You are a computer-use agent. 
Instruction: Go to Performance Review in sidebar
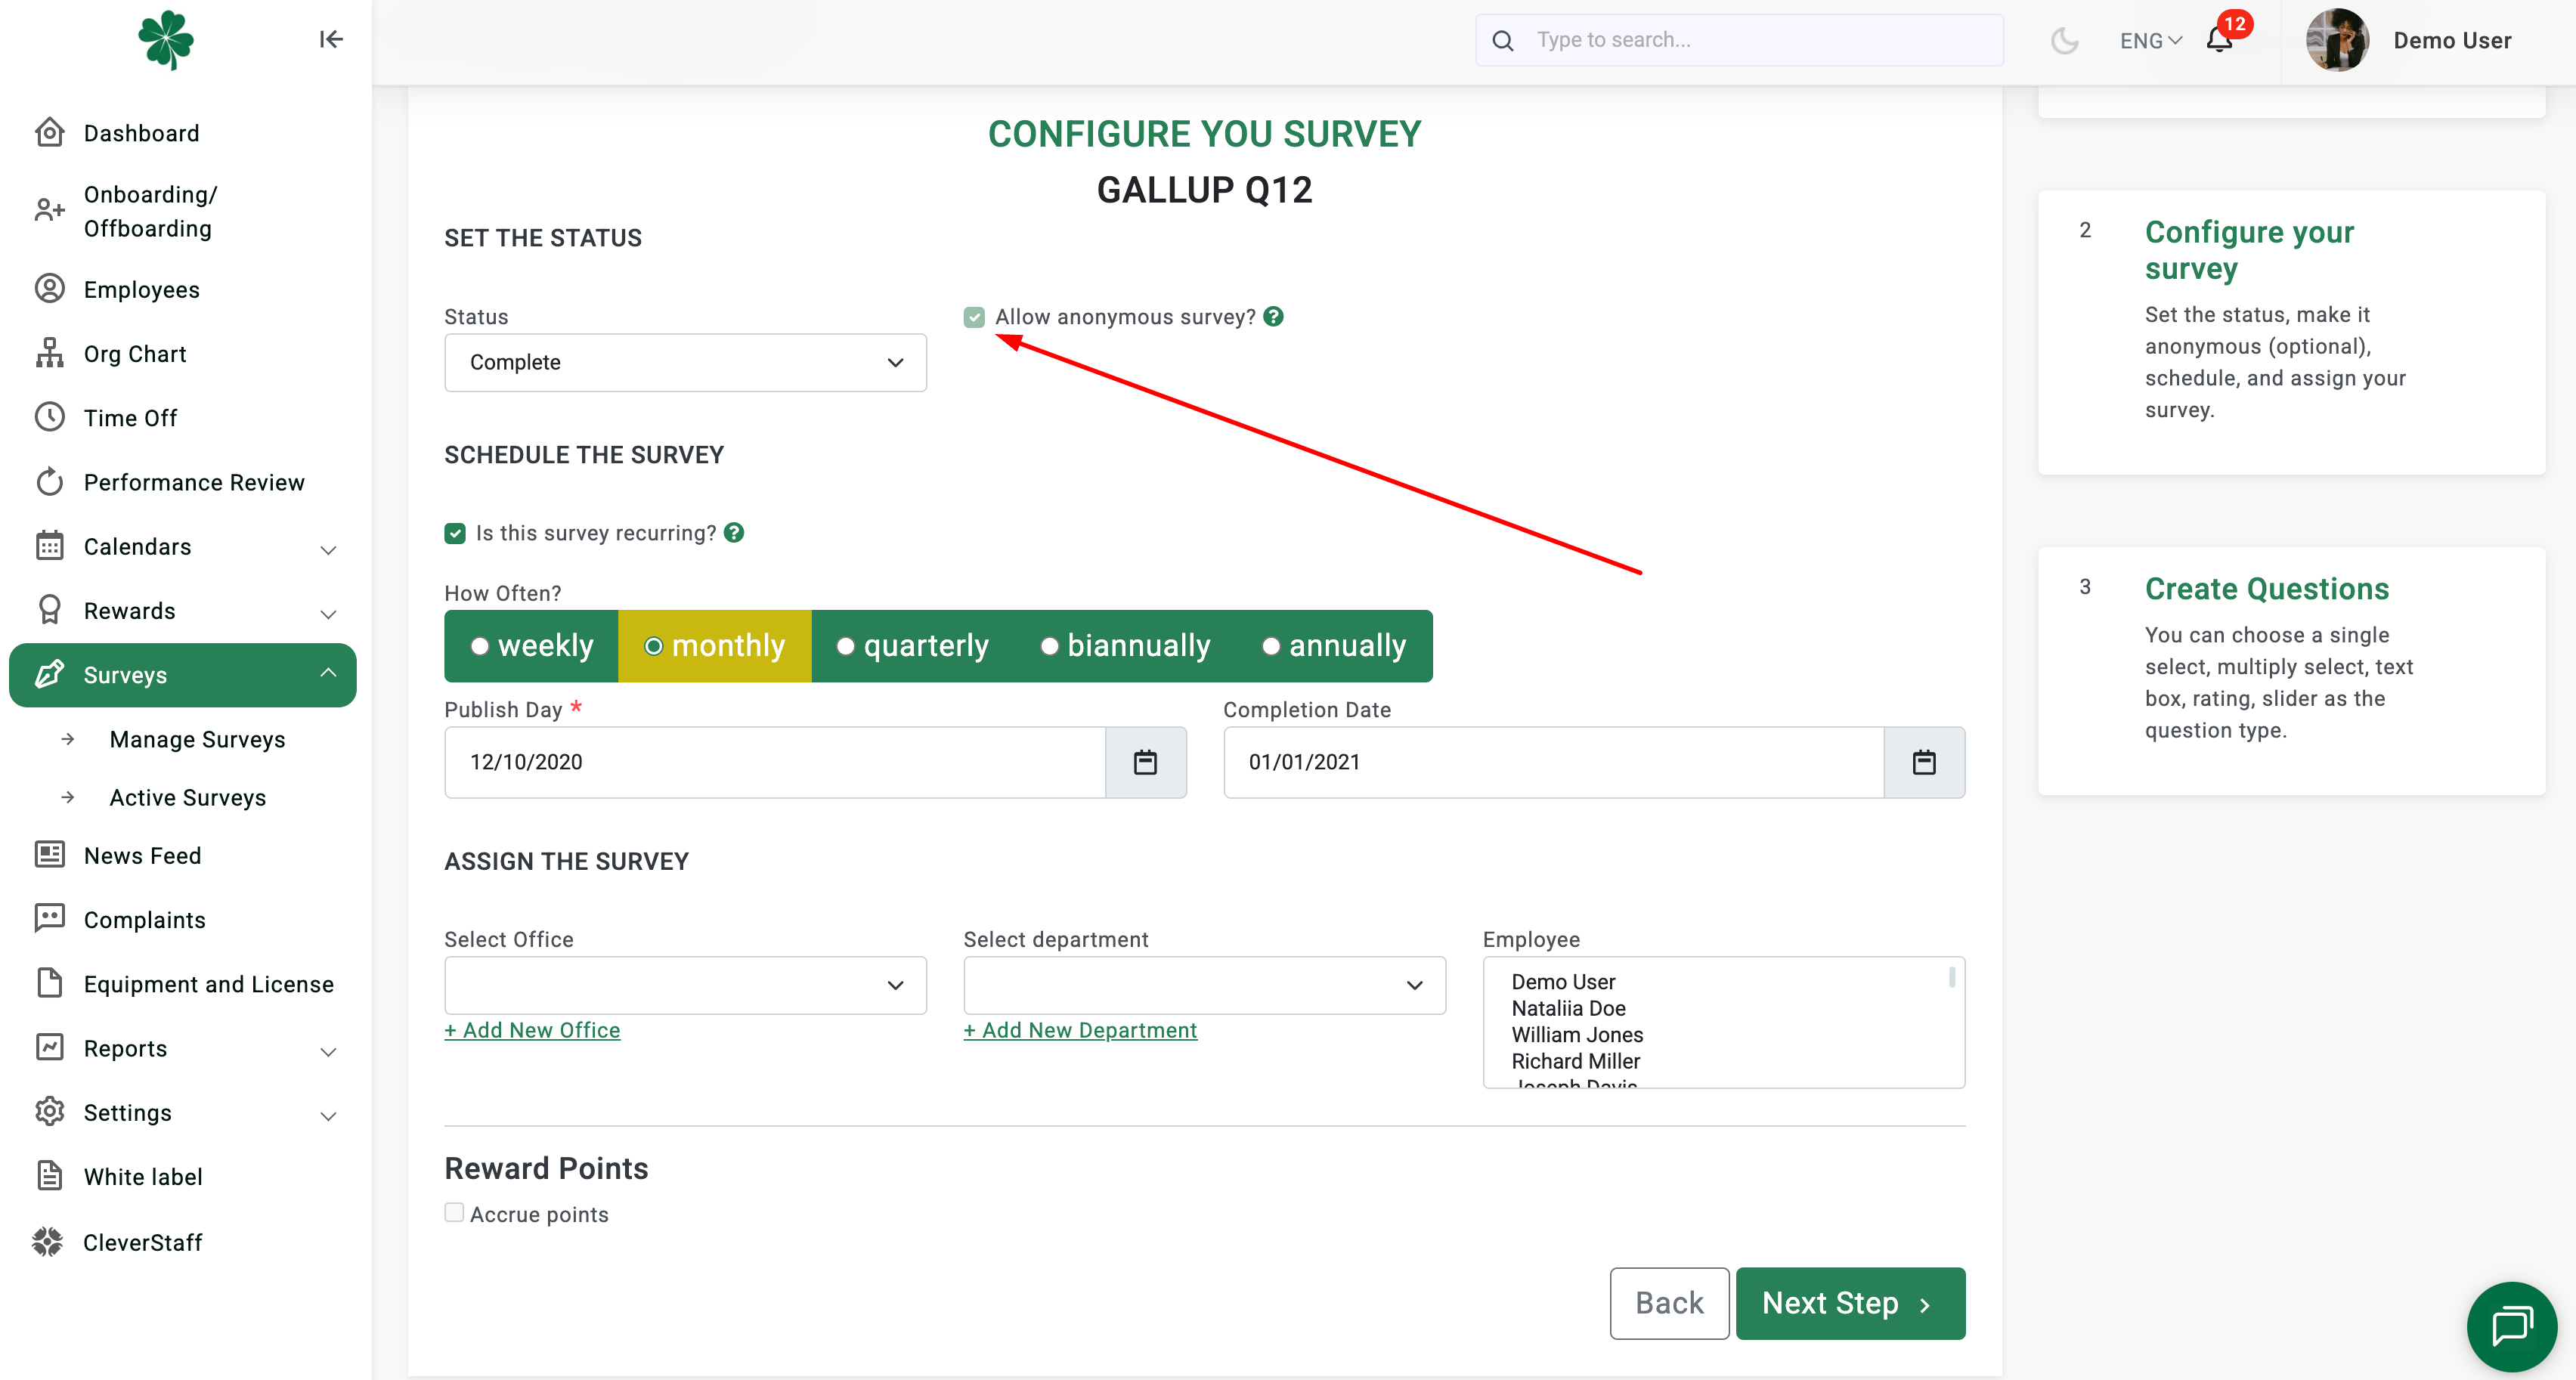point(194,482)
